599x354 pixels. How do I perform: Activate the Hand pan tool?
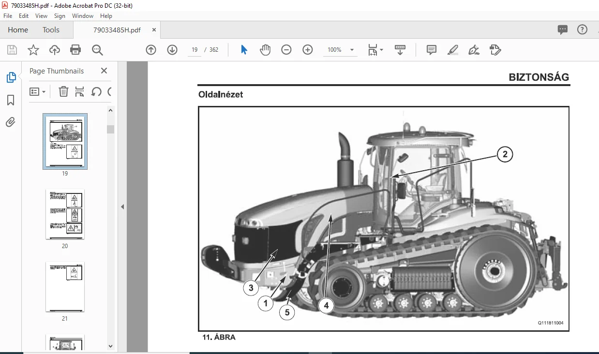pos(265,50)
